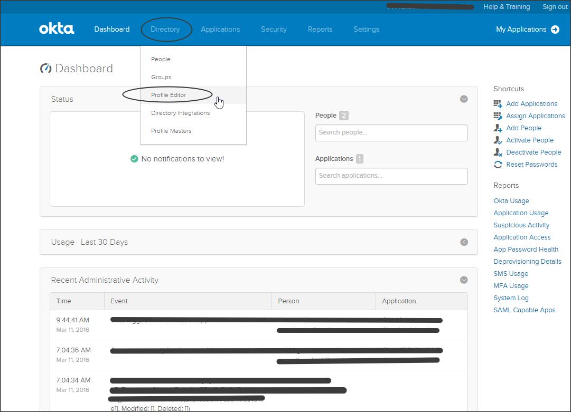Viewport: 571px width, 412px height.
Task: Click the Add Applications shortcut icon
Action: click(498, 103)
